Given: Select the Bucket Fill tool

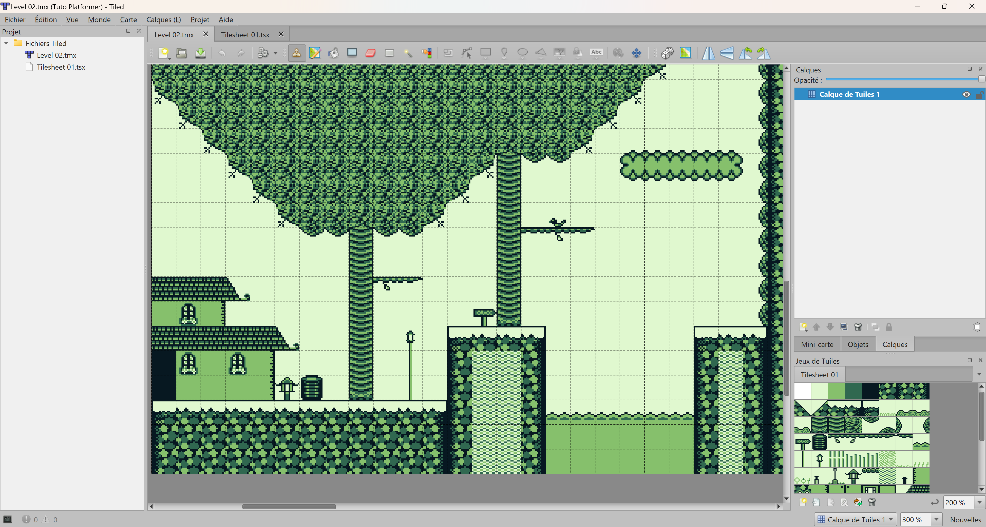Looking at the screenshot, I should [x=333, y=53].
